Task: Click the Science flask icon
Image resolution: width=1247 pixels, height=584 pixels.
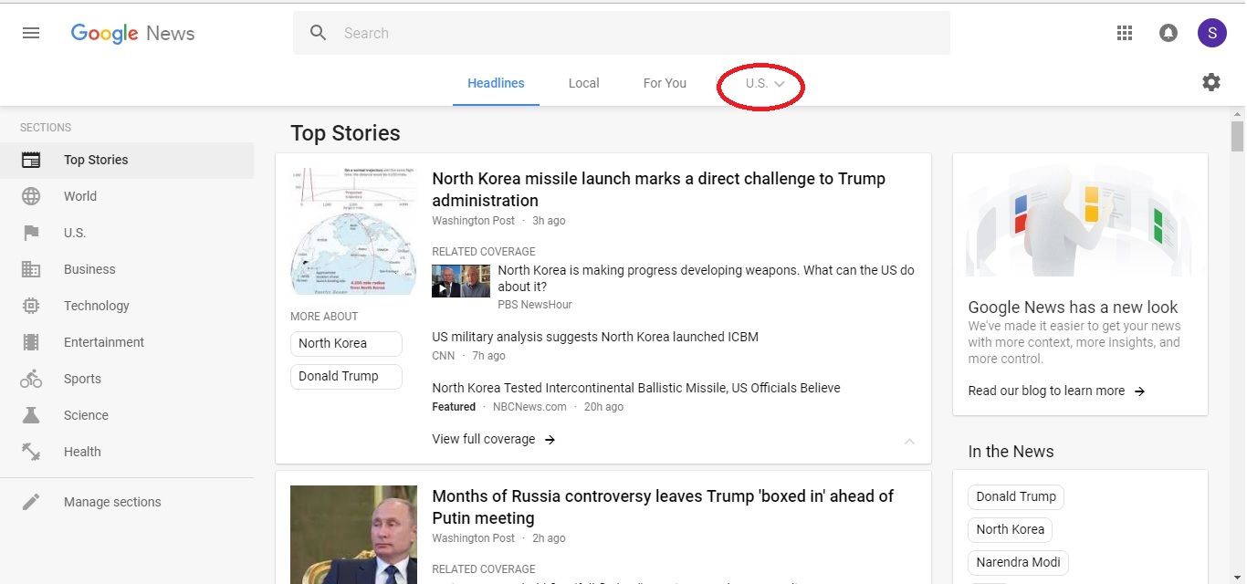Action: coord(31,415)
